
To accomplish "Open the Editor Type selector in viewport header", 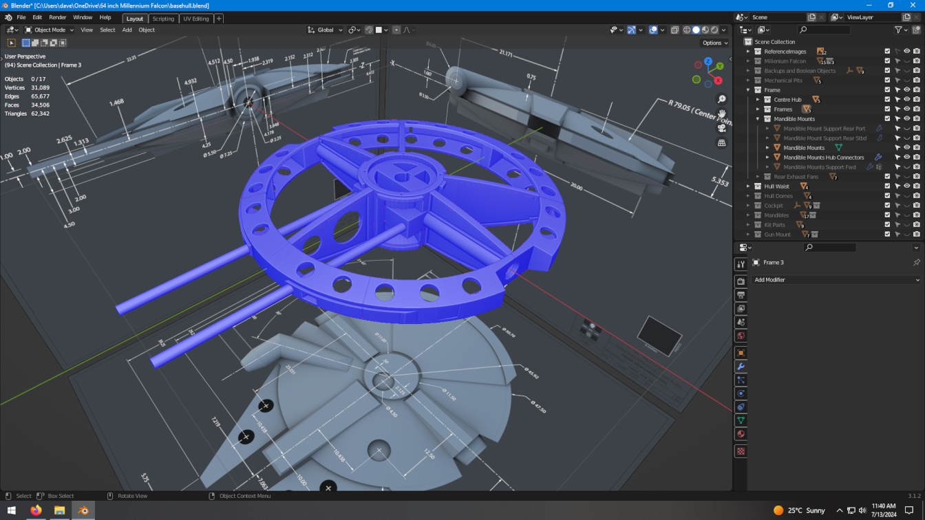I will pos(12,30).
